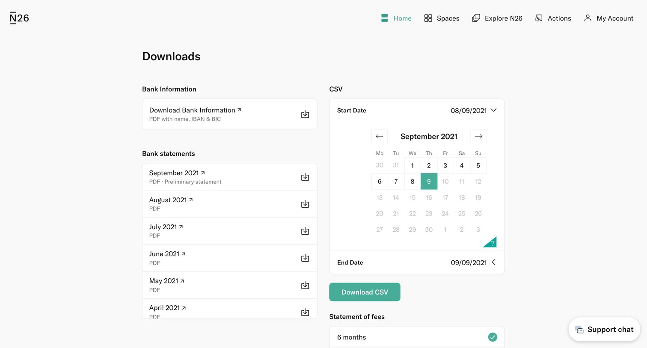Click the download icon for June 2021 statement
This screenshot has height=348, width=647.
305,258
